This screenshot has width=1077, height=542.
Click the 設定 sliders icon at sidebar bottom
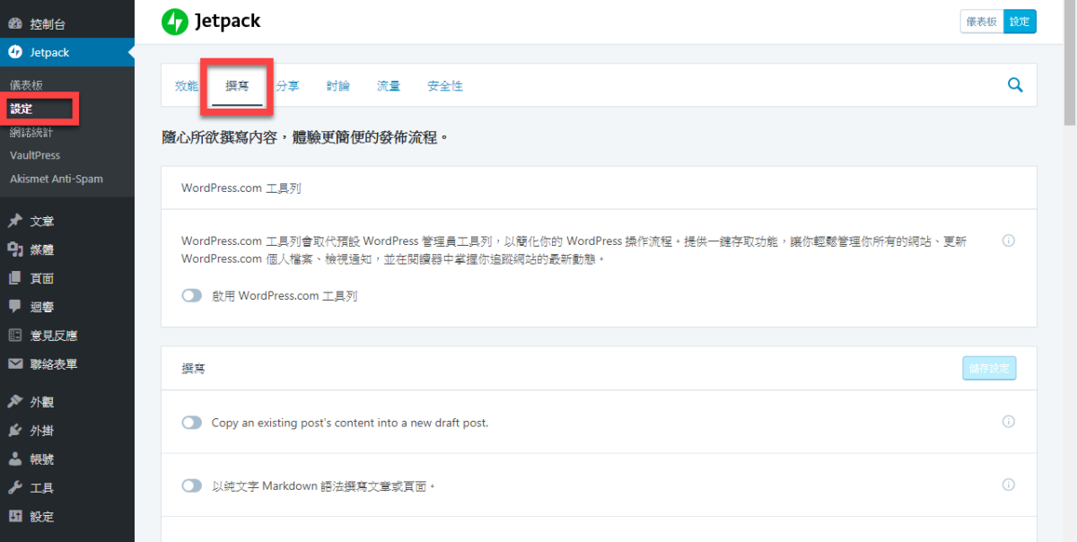tap(15, 517)
